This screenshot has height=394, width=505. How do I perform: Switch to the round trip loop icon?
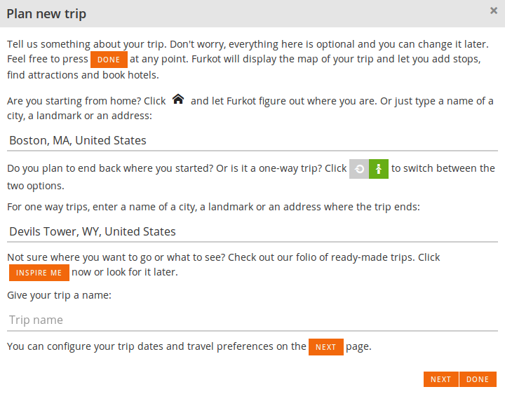point(359,169)
